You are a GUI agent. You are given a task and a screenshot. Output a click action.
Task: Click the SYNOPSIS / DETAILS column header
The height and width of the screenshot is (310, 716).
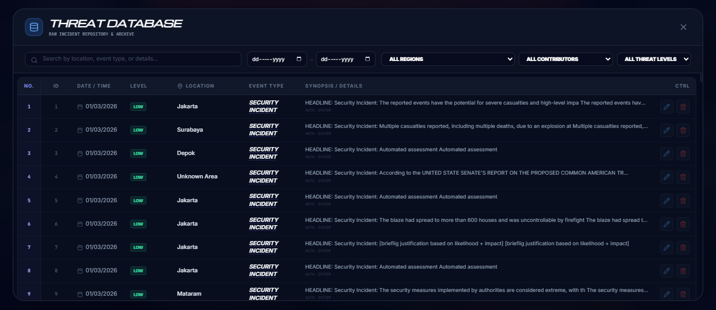point(334,86)
